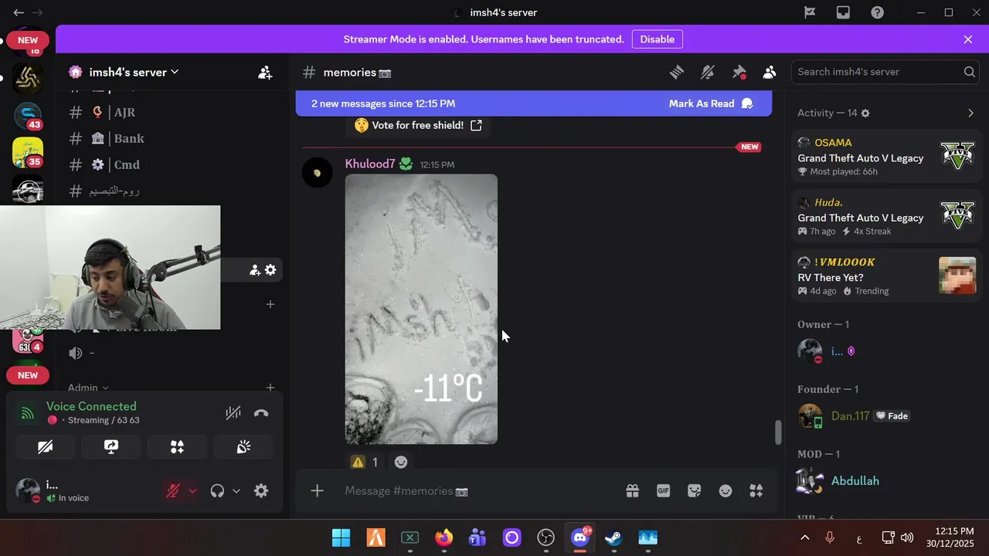Open Windows Start button
The image size is (989, 556).
coord(341,537)
